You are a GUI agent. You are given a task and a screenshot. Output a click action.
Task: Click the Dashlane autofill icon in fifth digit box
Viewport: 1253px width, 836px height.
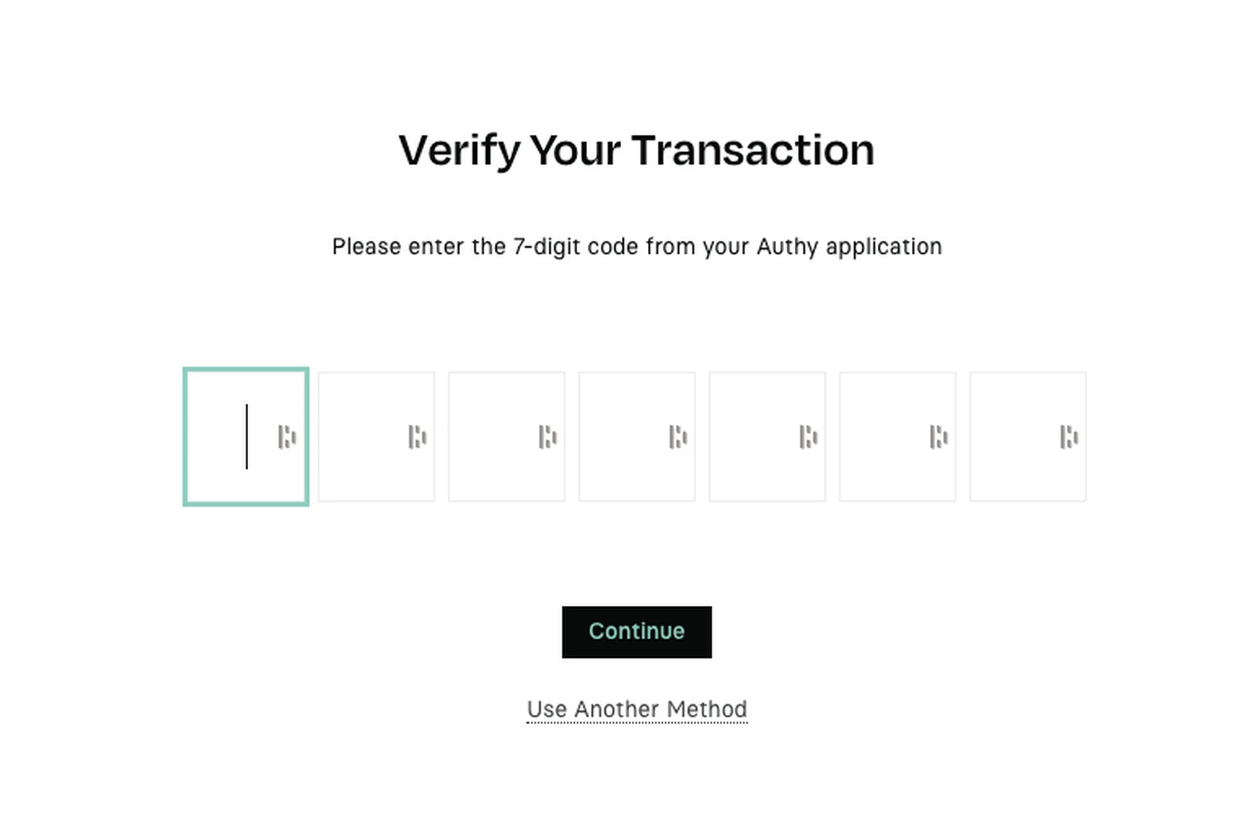tap(808, 437)
